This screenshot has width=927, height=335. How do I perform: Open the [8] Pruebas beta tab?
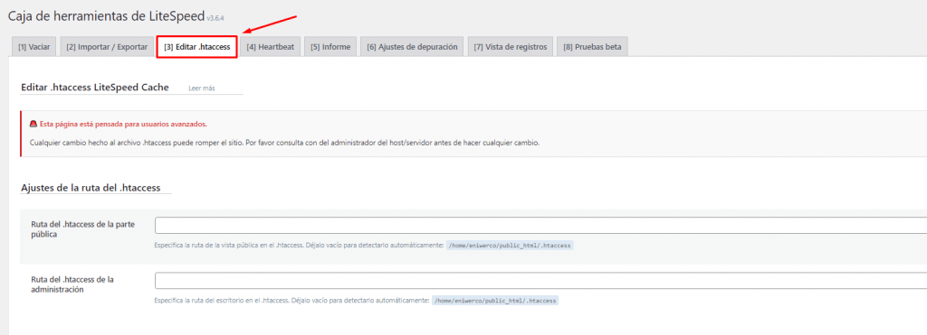(x=592, y=47)
